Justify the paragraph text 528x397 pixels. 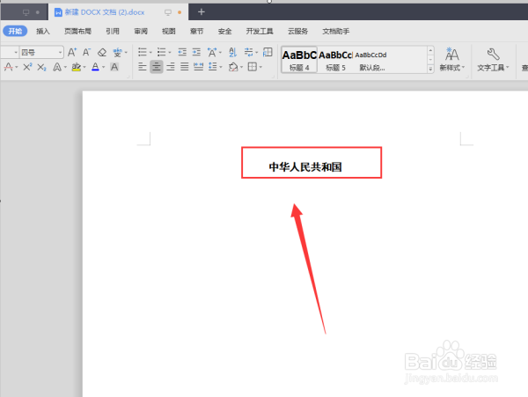click(184, 67)
